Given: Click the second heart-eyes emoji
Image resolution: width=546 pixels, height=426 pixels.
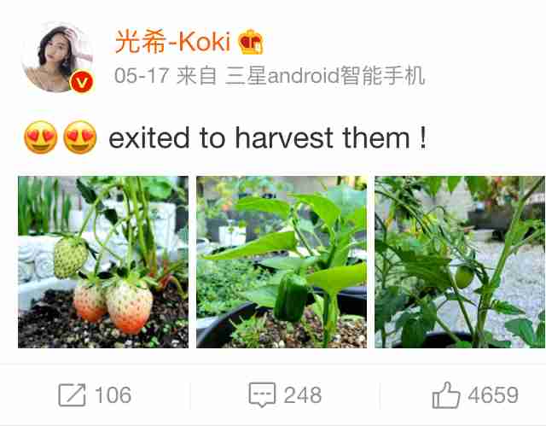Looking at the screenshot, I should (80, 137).
